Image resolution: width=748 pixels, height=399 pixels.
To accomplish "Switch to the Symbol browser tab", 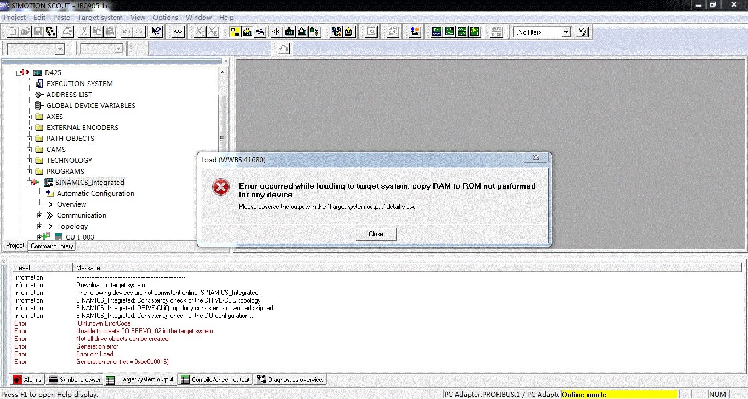I will click(75, 379).
